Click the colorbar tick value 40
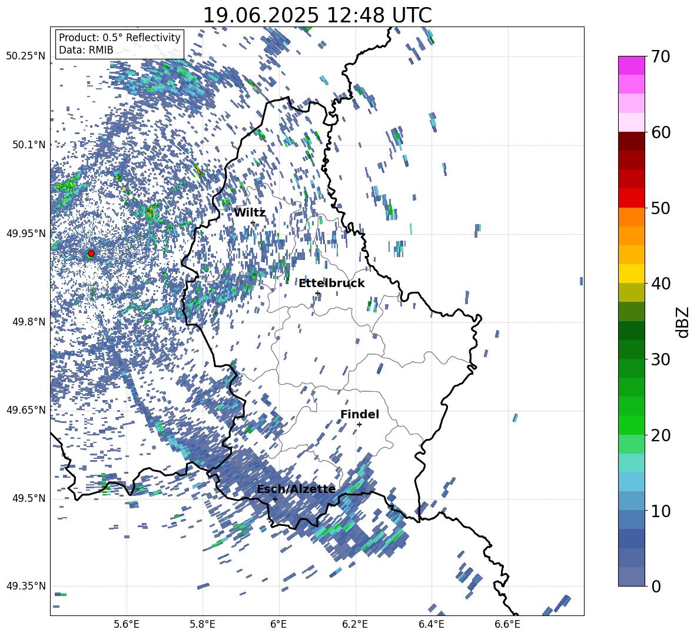Image resolution: width=697 pixels, height=636 pixels. click(661, 284)
